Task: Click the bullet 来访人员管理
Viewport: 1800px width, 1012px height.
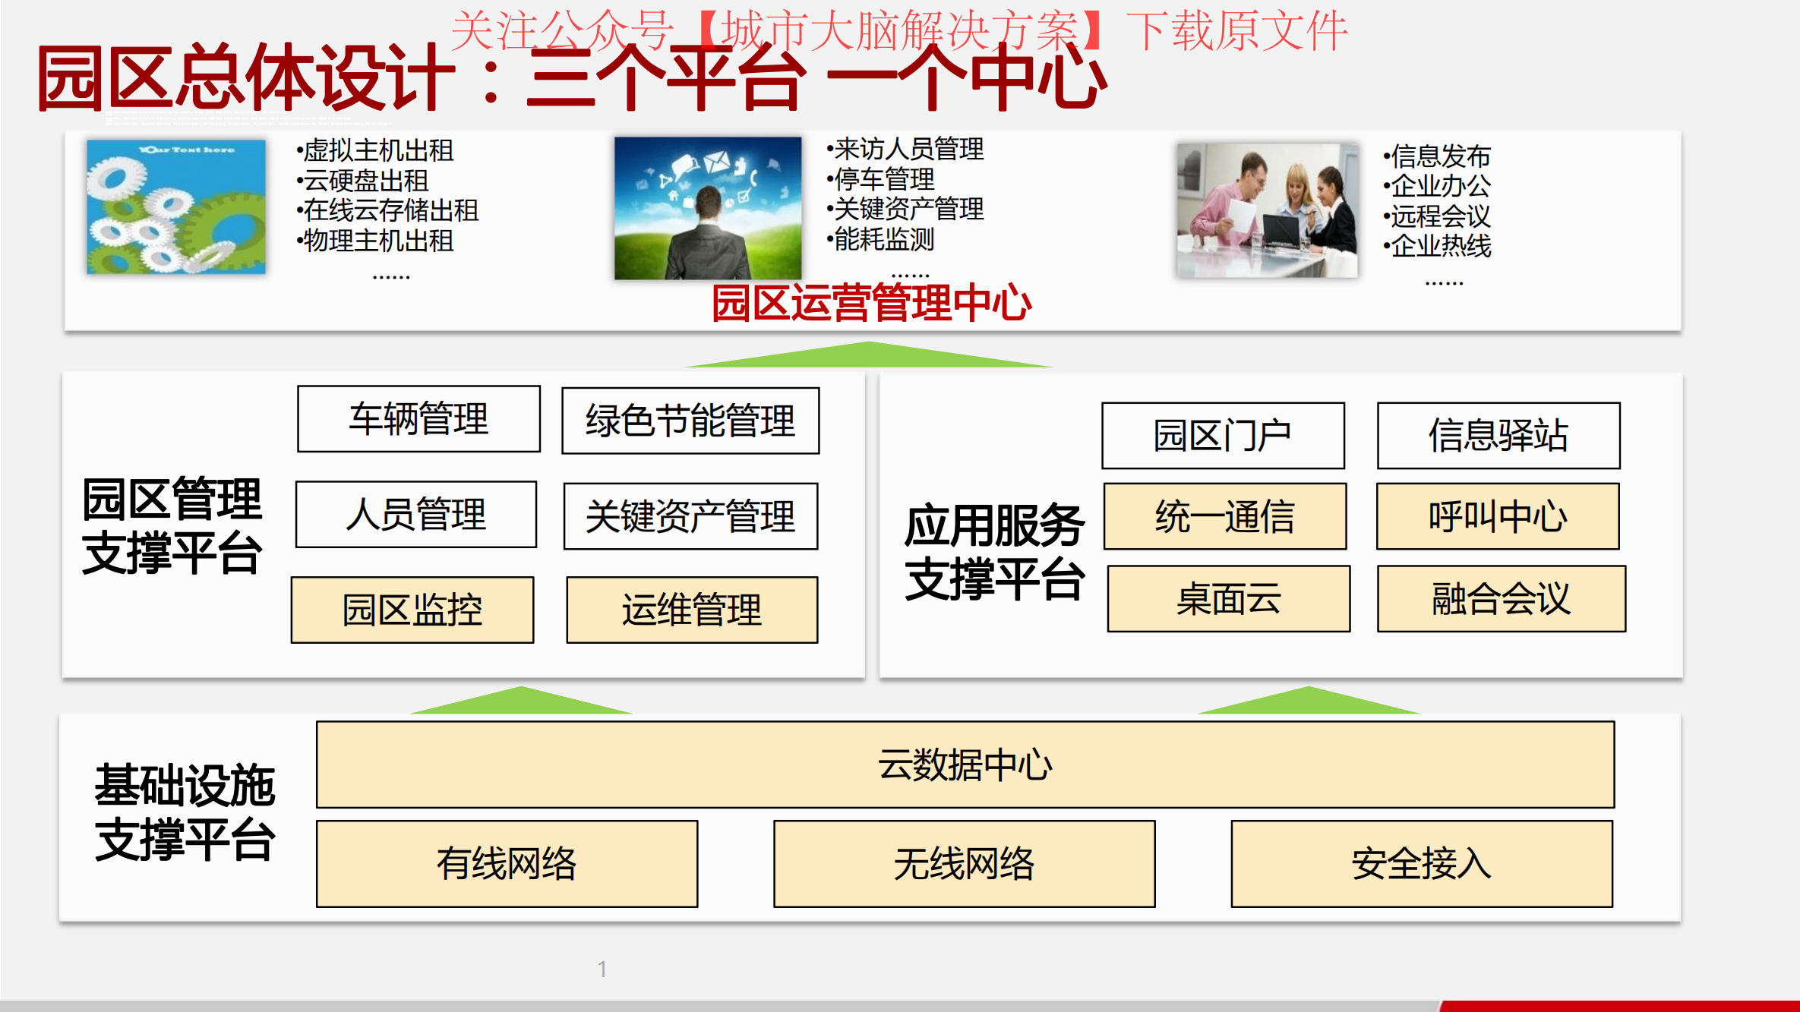Action: (905, 149)
